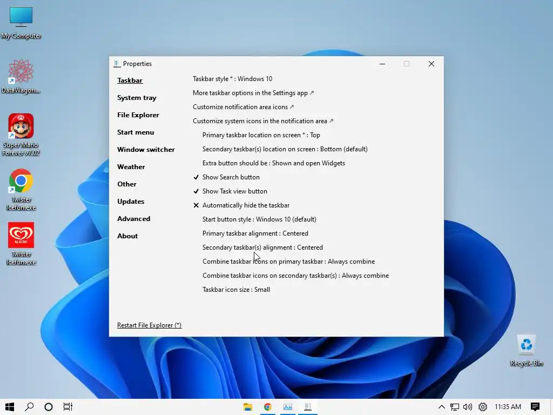Select the Recycle Bin desktop icon
553x415 pixels.
tap(526, 350)
